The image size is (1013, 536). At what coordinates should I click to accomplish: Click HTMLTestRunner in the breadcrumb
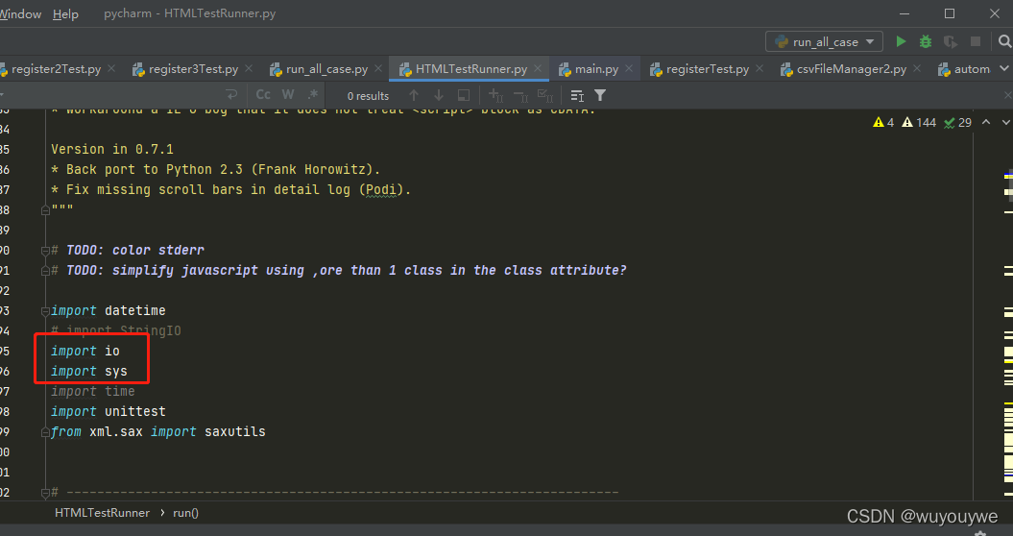(x=102, y=513)
